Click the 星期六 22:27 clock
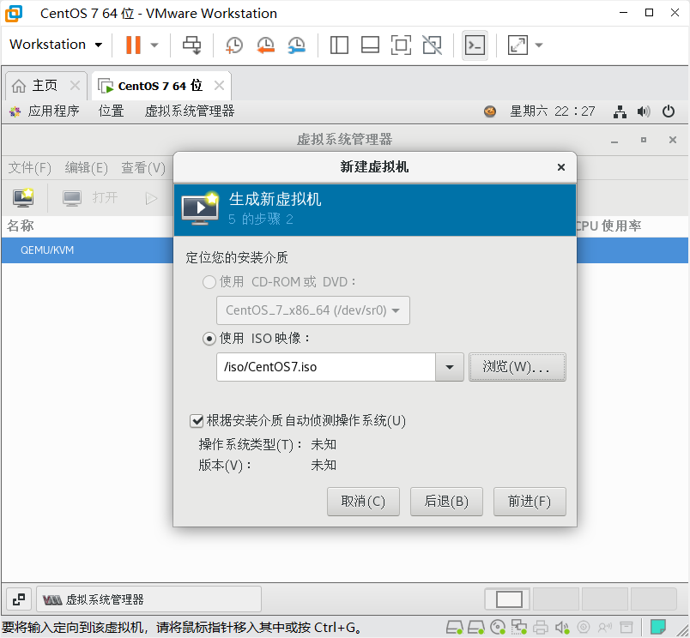This screenshot has width=690, height=638. [x=553, y=111]
